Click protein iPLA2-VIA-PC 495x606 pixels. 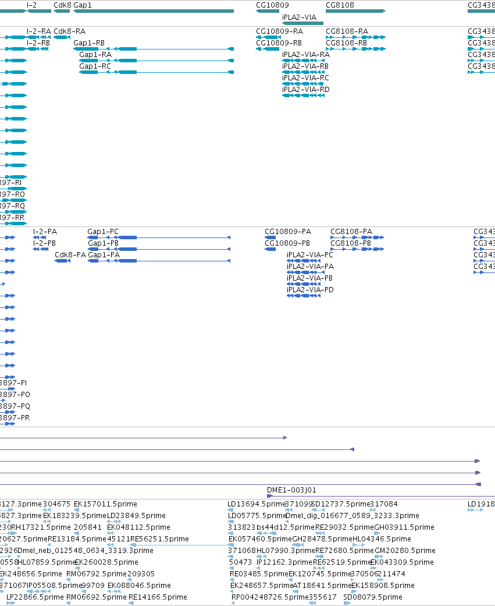pyautogui.click(x=304, y=261)
